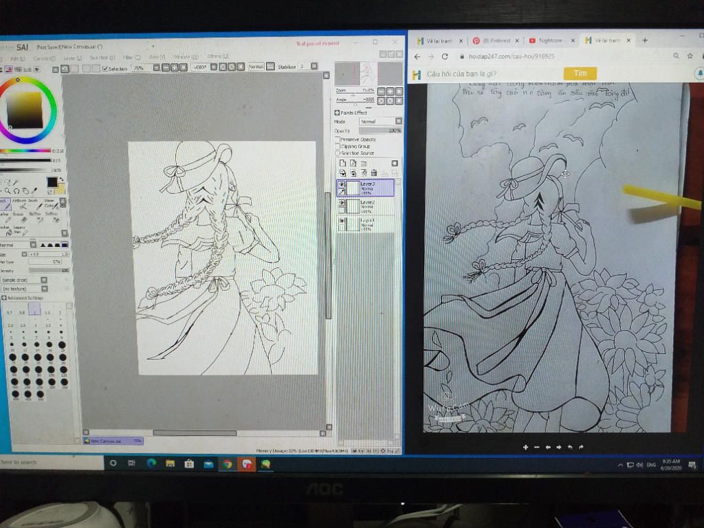Viewport: 704px width, 528px height.
Task: Create a new normal layer
Action: pos(342,163)
